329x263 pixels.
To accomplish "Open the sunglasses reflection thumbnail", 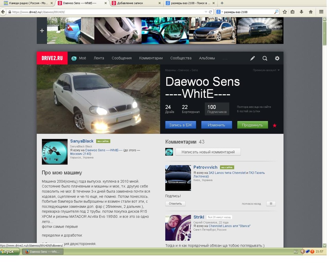I will [165, 30].
